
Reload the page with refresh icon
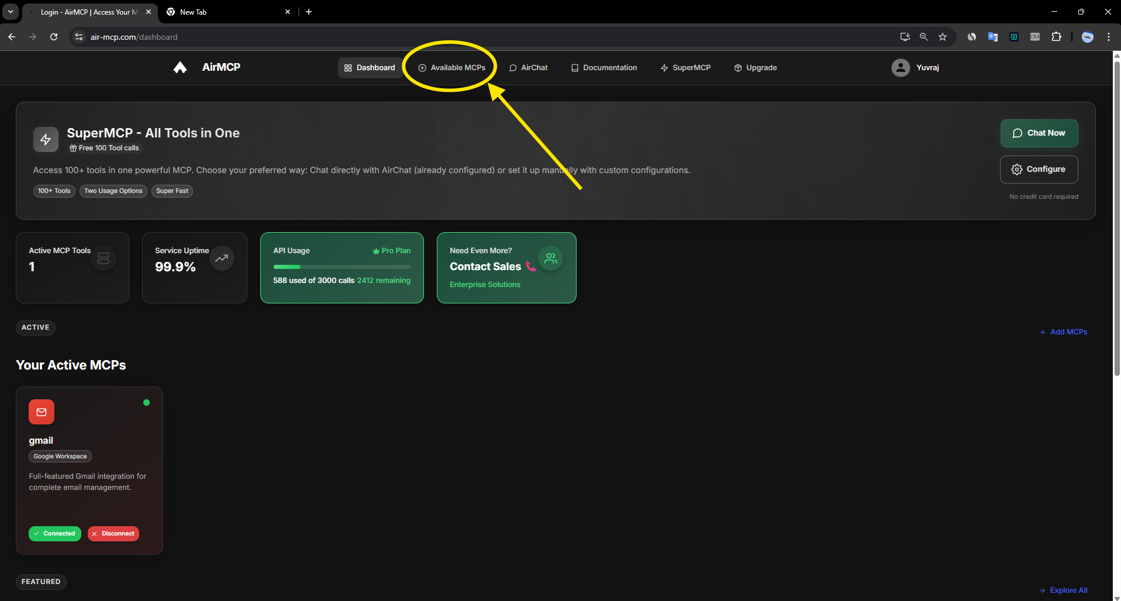click(x=54, y=37)
